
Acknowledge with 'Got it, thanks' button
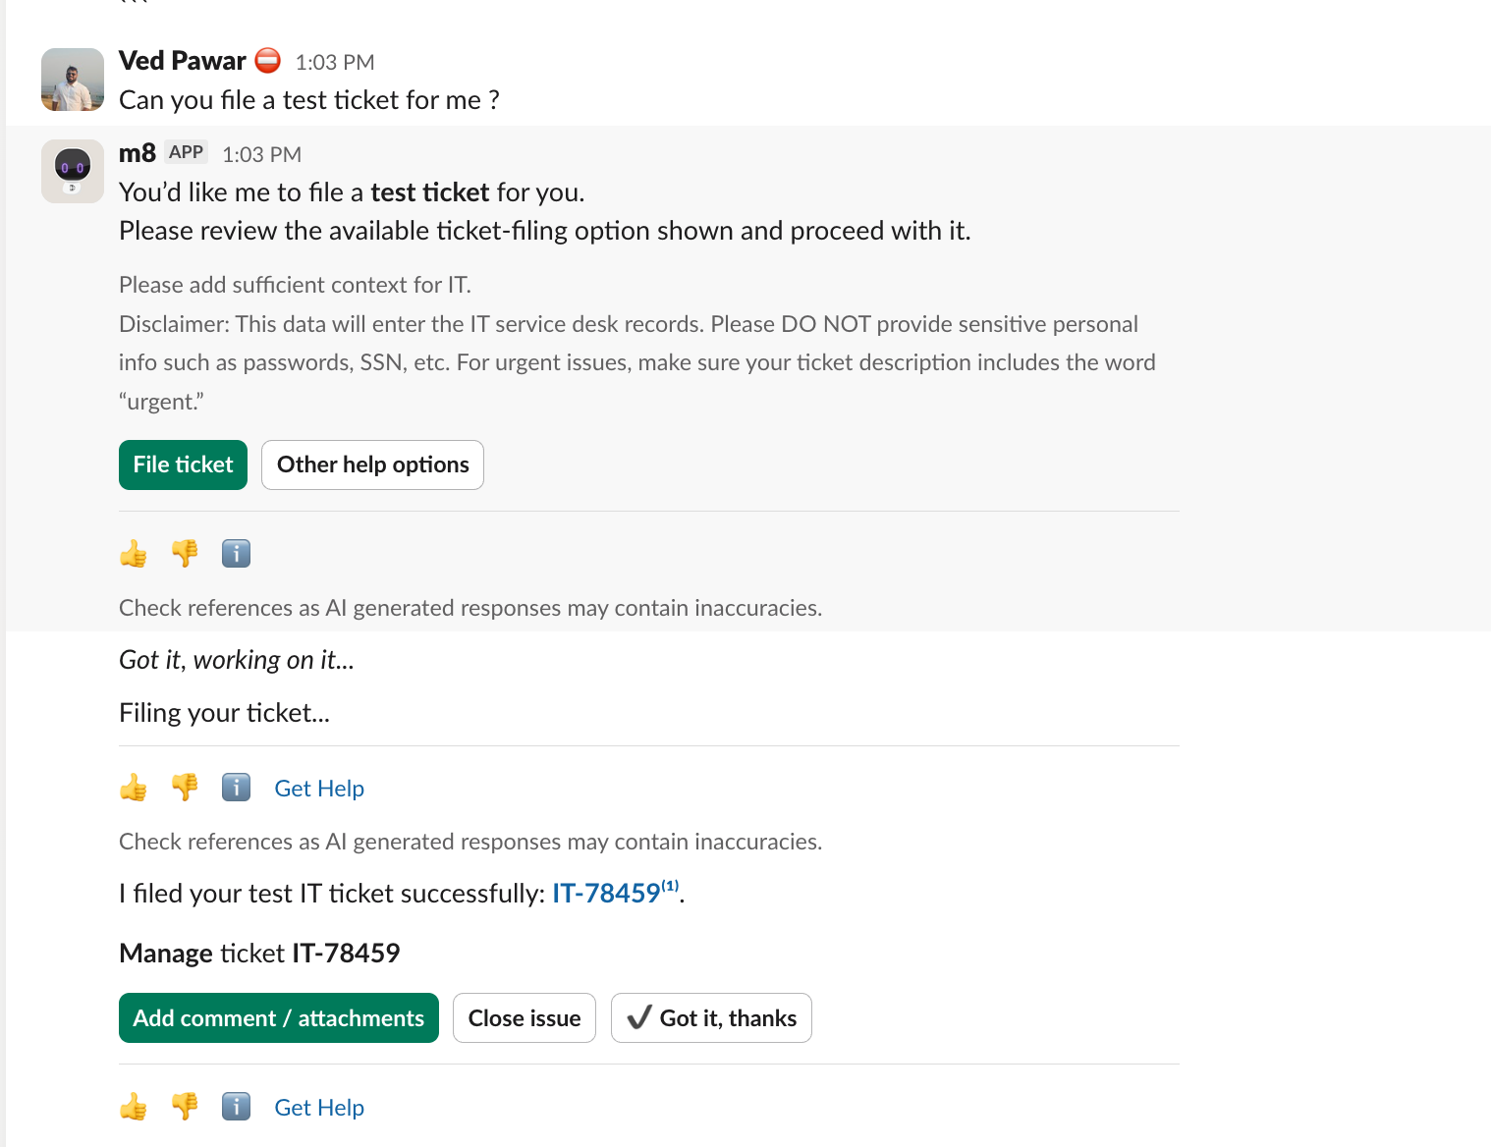pyautogui.click(x=711, y=1018)
